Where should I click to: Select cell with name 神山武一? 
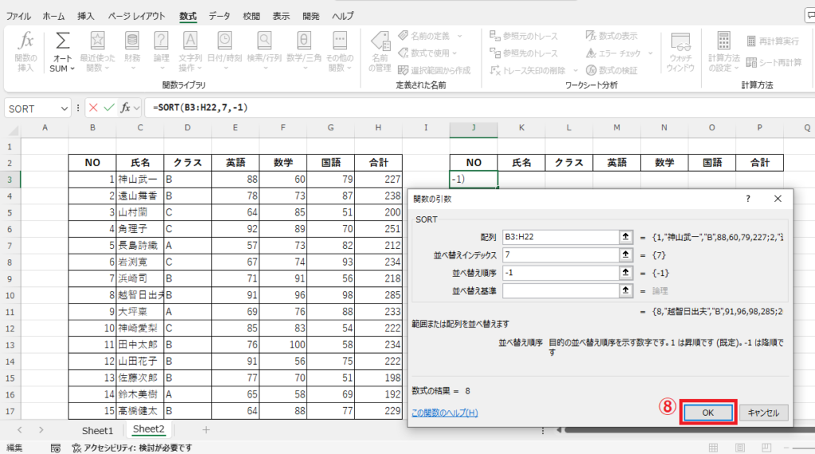140,179
